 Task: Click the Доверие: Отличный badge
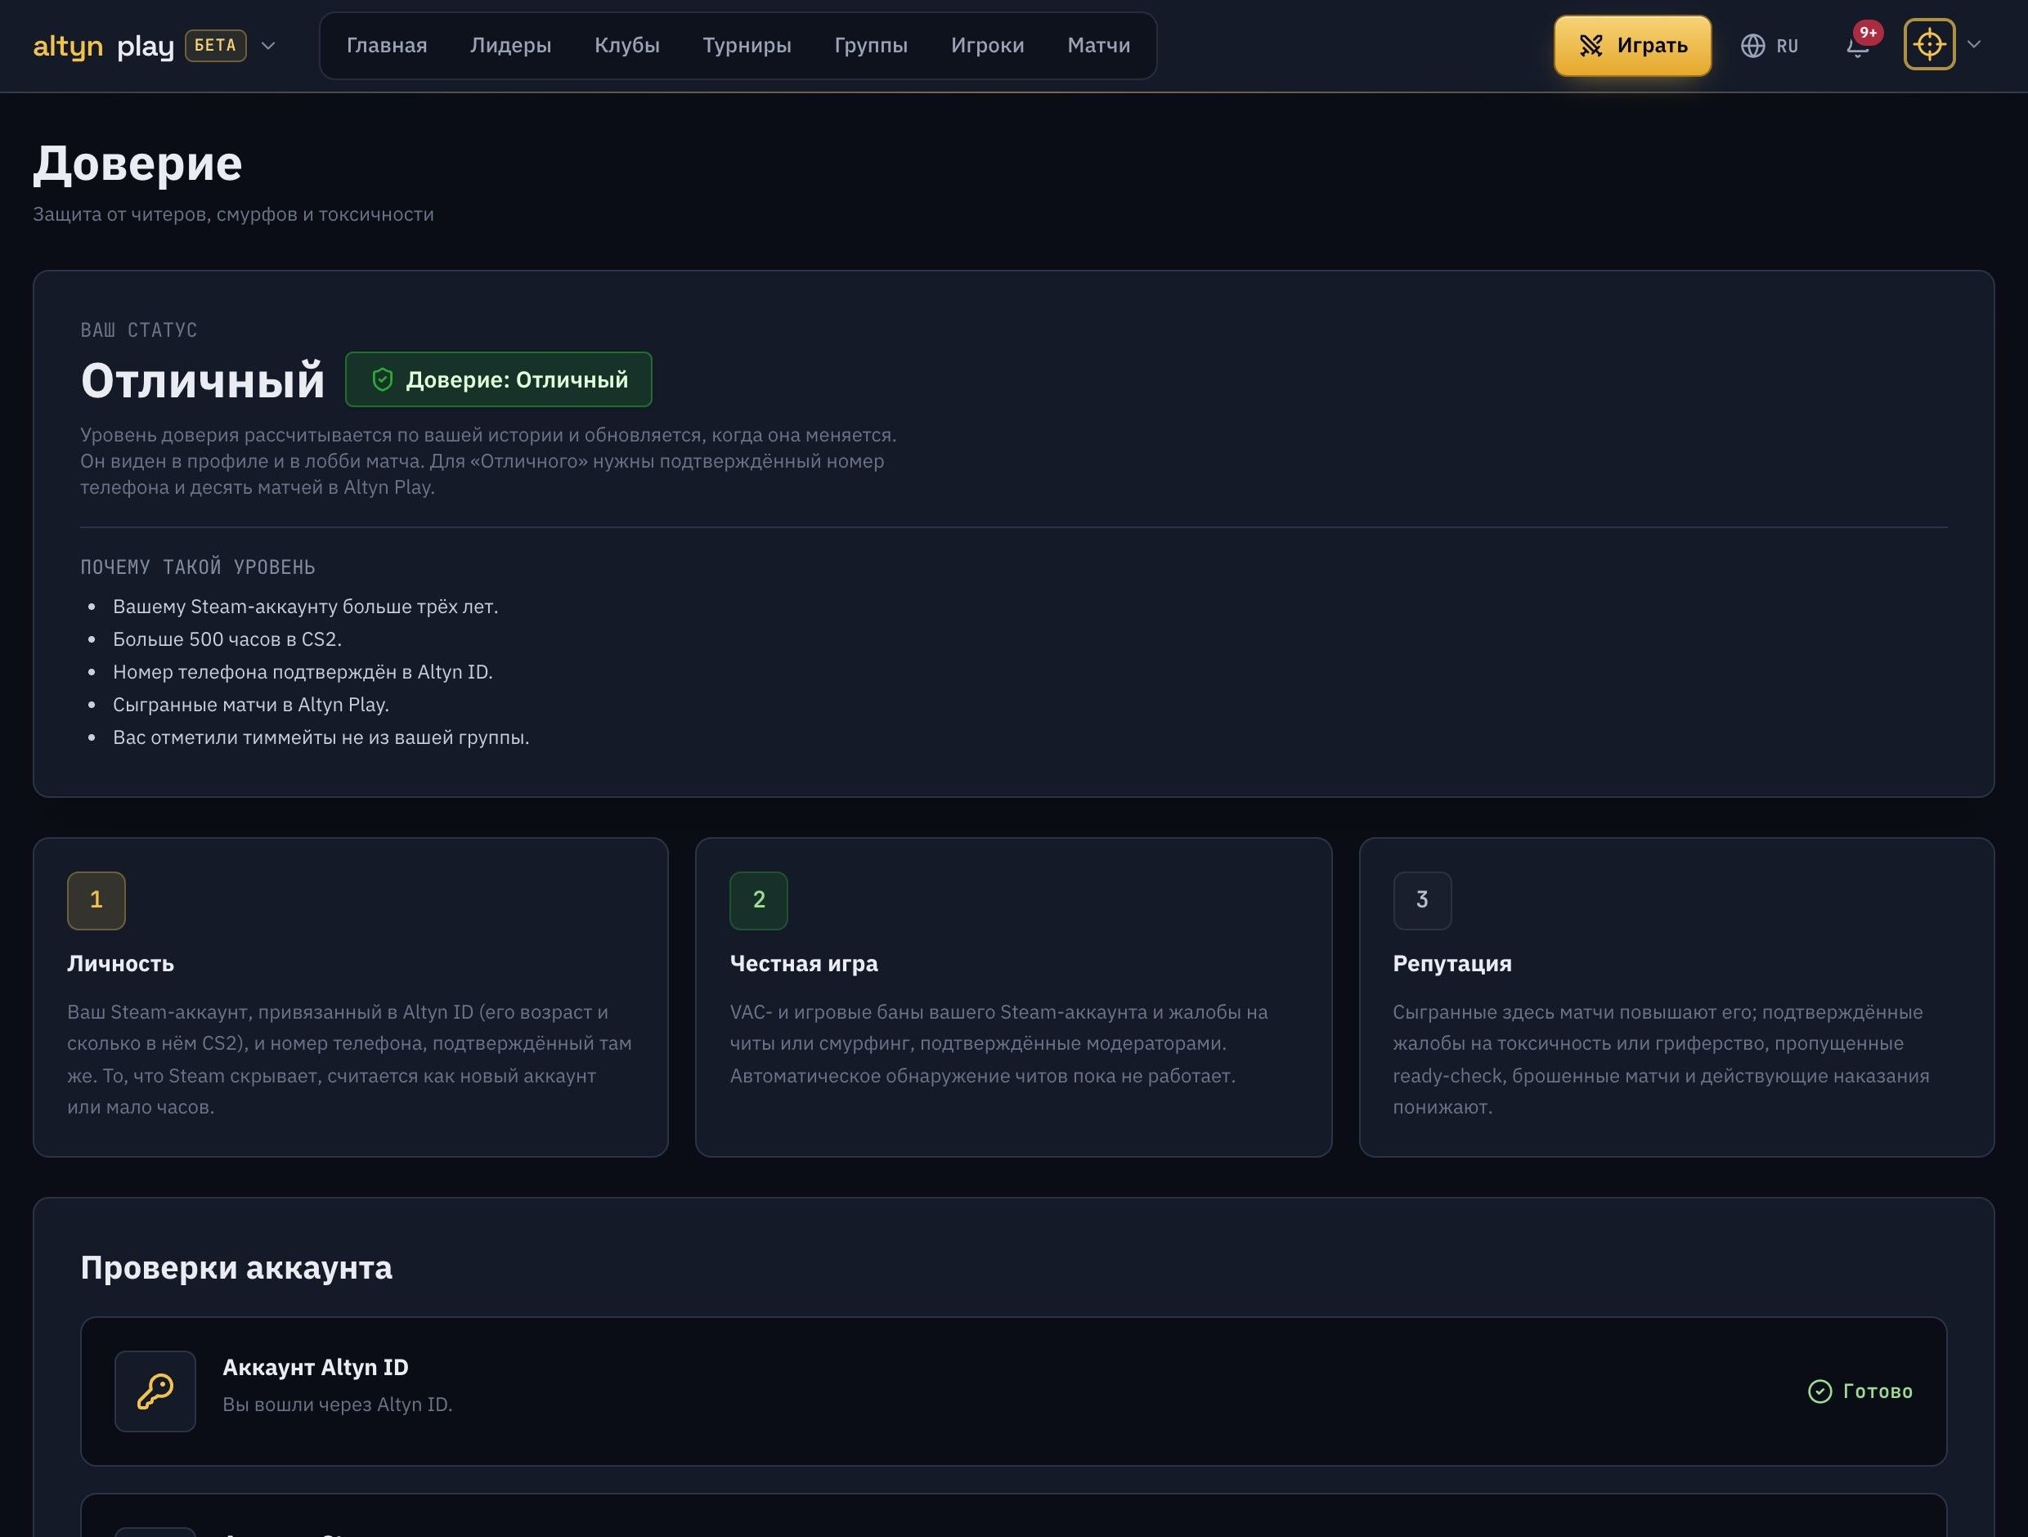499,379
